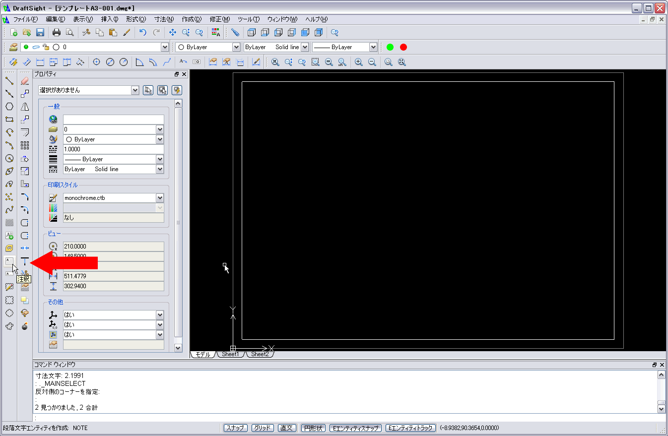Toggle 直交 ortho mode
The image size is (668, 436).
[x=287, y=428]
